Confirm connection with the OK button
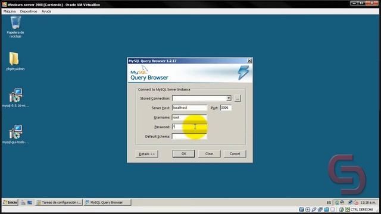This screenshot has height=214, width=381. click(x=184, y=153)
